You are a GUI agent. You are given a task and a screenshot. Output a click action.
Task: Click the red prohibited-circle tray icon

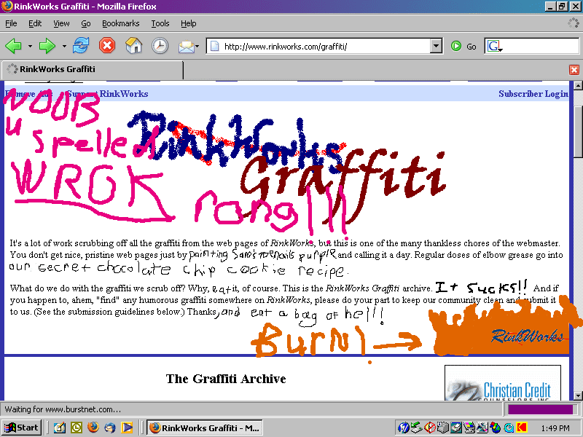click(430, 428)
